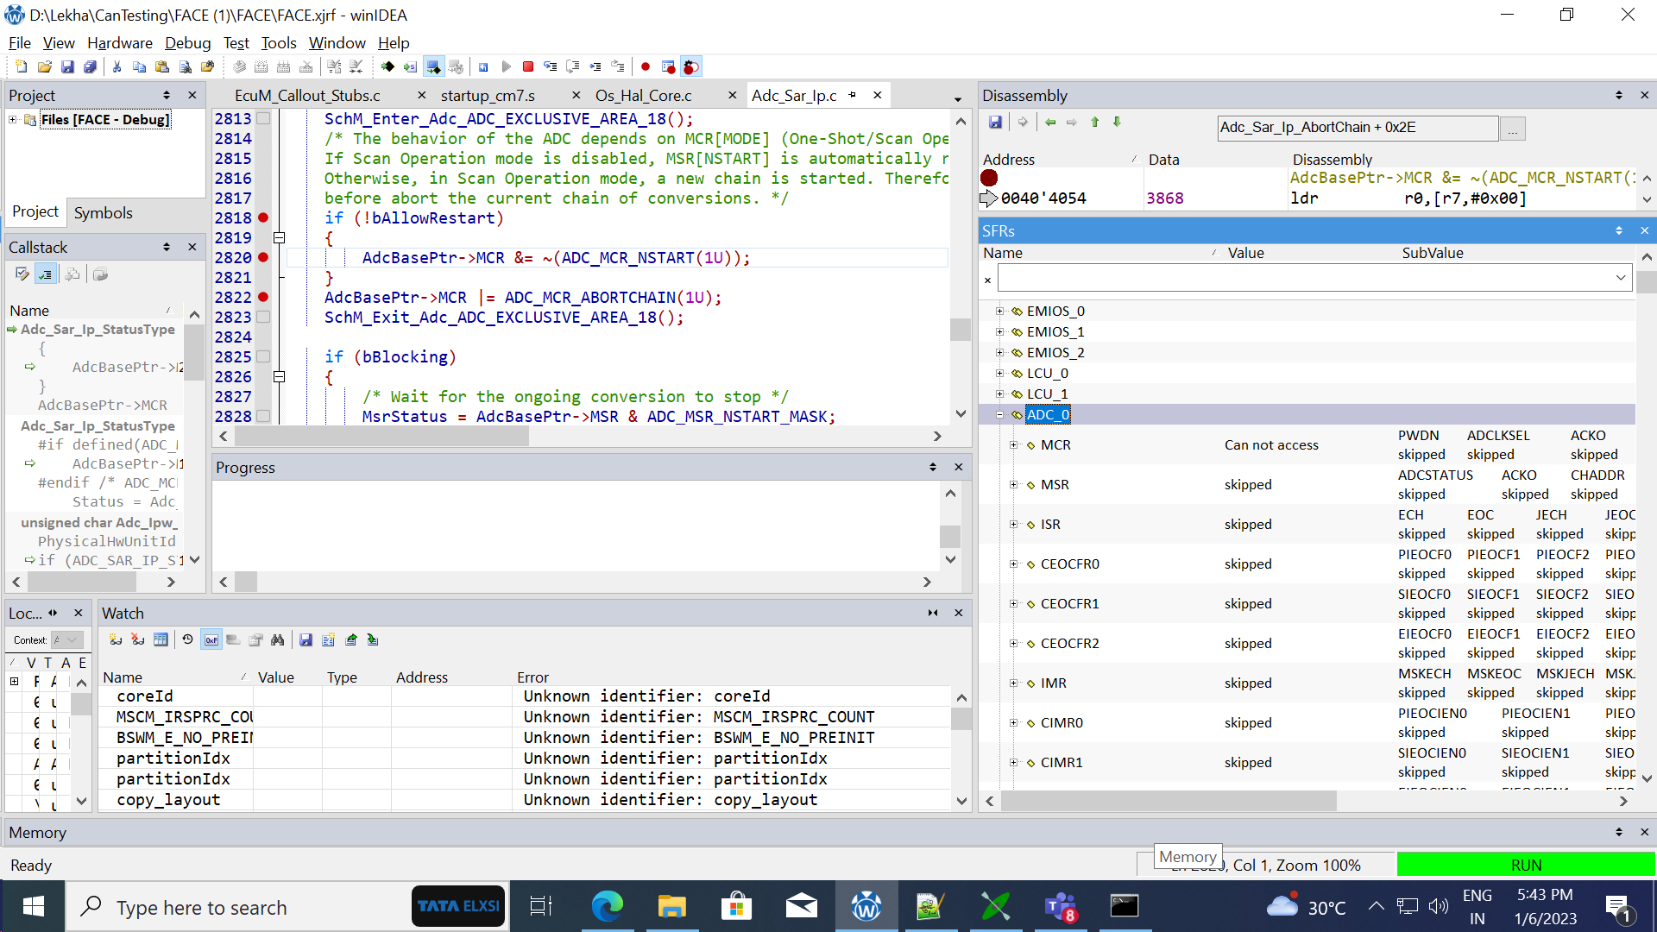Click the Run play button in toolbar
Image resolution: width=1657 pixels, height=932 pixels.
pyautogui.click(x=507, y=66)
